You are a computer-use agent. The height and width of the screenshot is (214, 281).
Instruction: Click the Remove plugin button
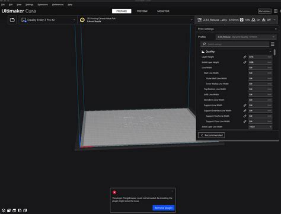(164, 208)
